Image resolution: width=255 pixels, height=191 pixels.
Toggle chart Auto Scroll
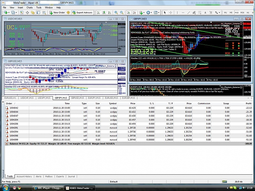click(129, 13)
